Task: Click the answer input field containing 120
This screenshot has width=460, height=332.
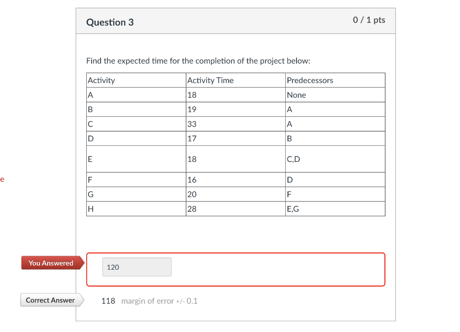Action: tap(136, 266)
